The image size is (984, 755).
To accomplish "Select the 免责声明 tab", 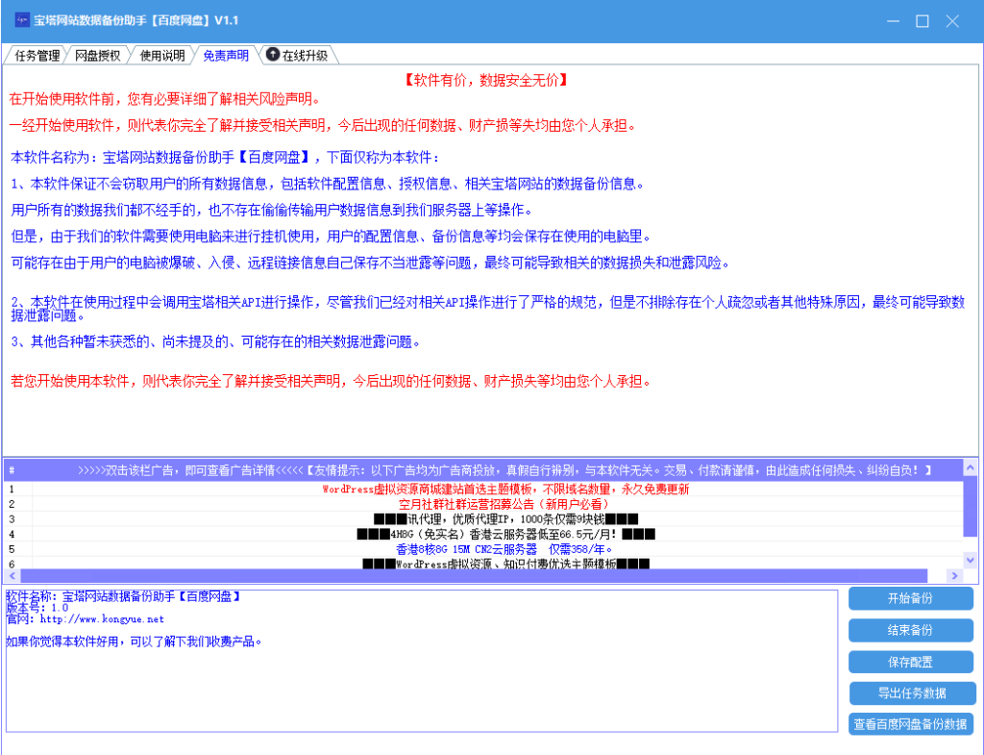I will (226, 55).
